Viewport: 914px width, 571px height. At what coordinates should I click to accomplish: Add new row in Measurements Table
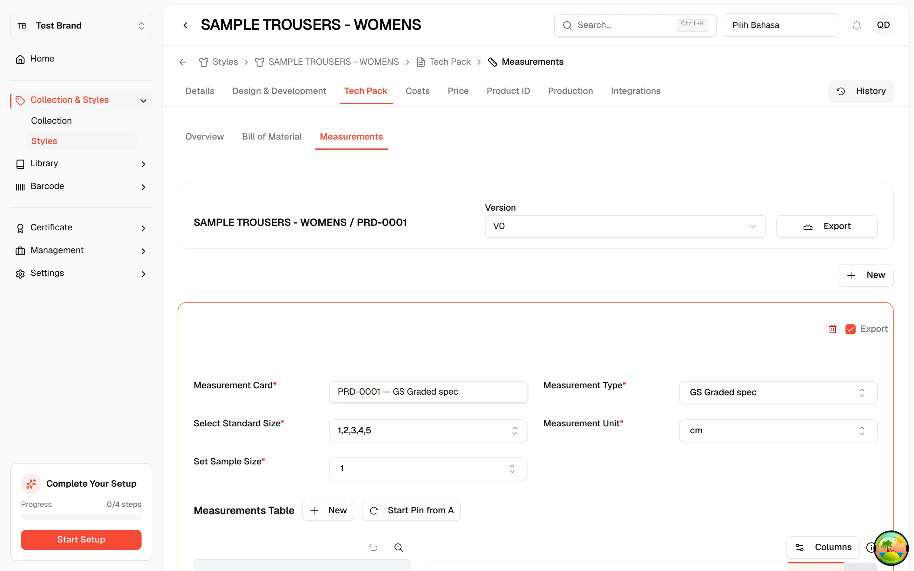(328, 511)
